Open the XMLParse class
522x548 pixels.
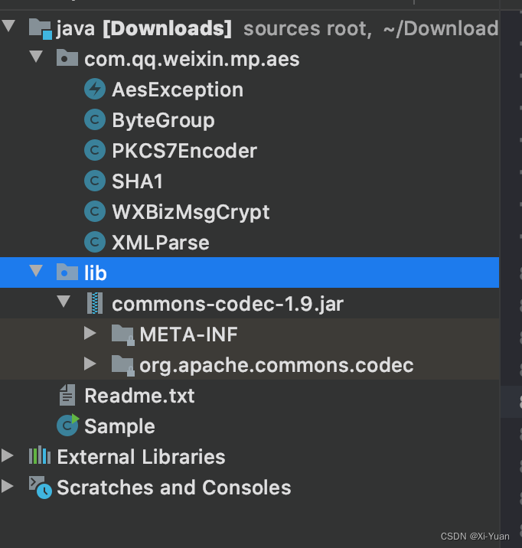click(161, 243)
